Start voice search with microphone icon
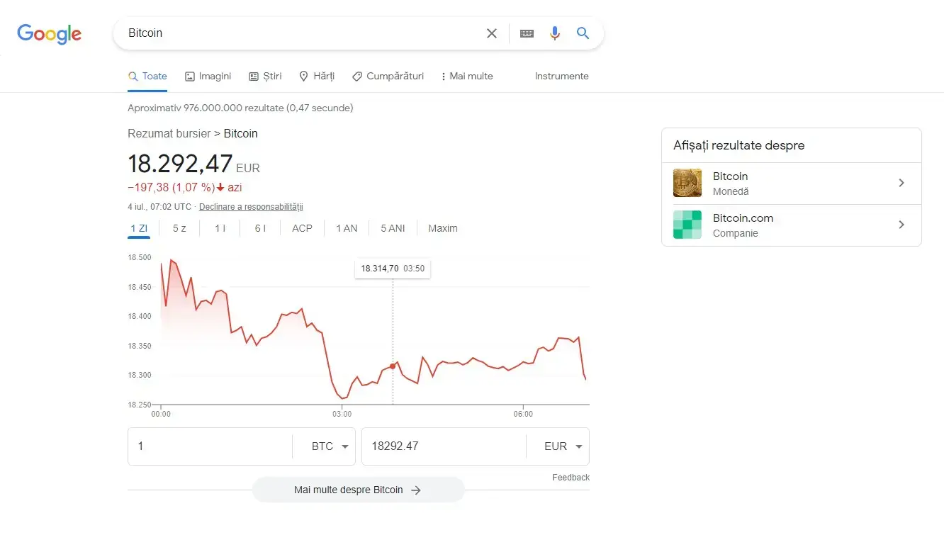Viewport: 944px width, 535px height. 555,33
